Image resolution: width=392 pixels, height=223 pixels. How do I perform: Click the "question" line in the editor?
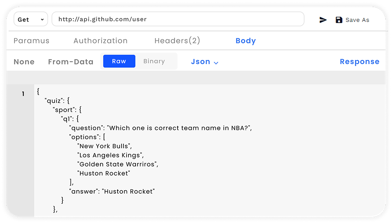pyautogui.click(x=160, y=128)
